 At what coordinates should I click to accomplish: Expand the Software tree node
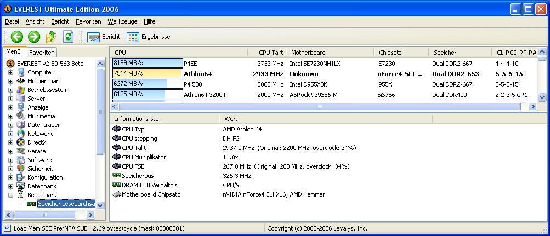(10, 160)
